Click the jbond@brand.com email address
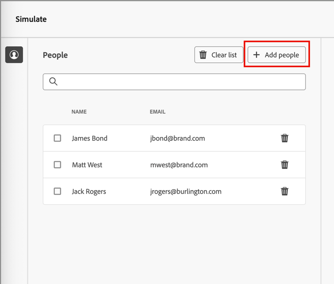Viewport: 334px width, 284px height. (178, 138)
